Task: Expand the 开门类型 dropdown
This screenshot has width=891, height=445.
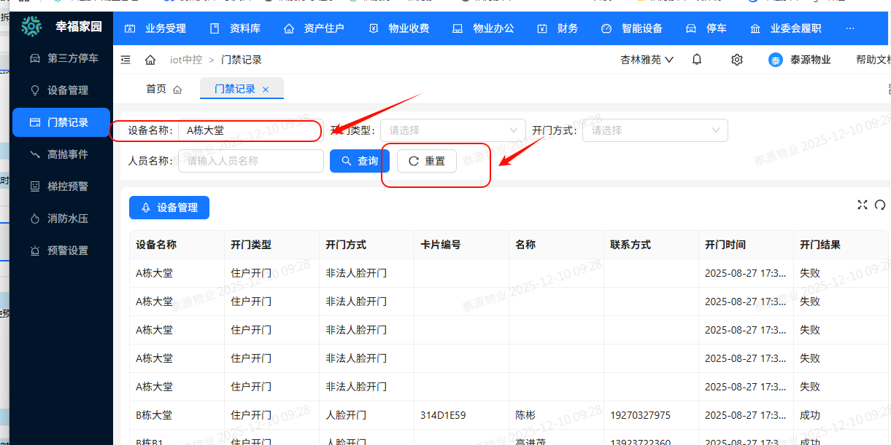Action: tap(452, 130)
